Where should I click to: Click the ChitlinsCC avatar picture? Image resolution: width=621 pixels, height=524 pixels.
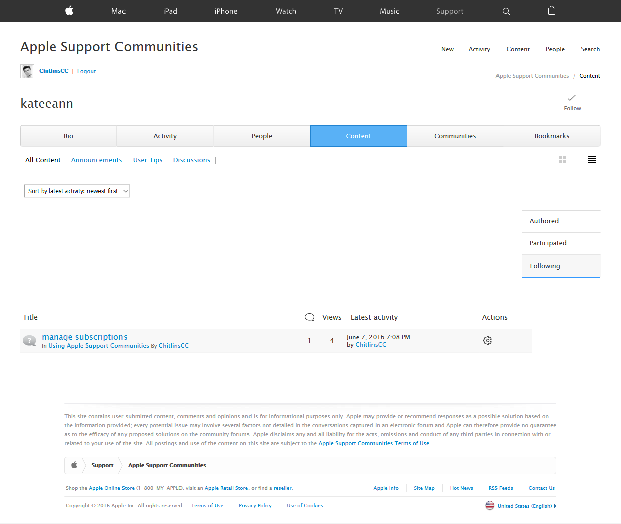(x=27, y=71)
